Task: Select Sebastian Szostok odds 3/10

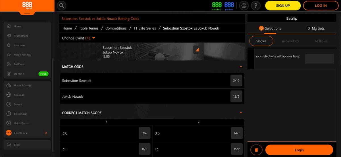Action: pos(236,81)
